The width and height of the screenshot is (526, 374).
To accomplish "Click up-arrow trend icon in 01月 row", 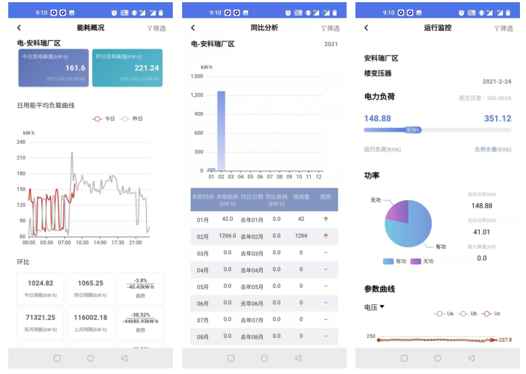I will pos(326,219).
